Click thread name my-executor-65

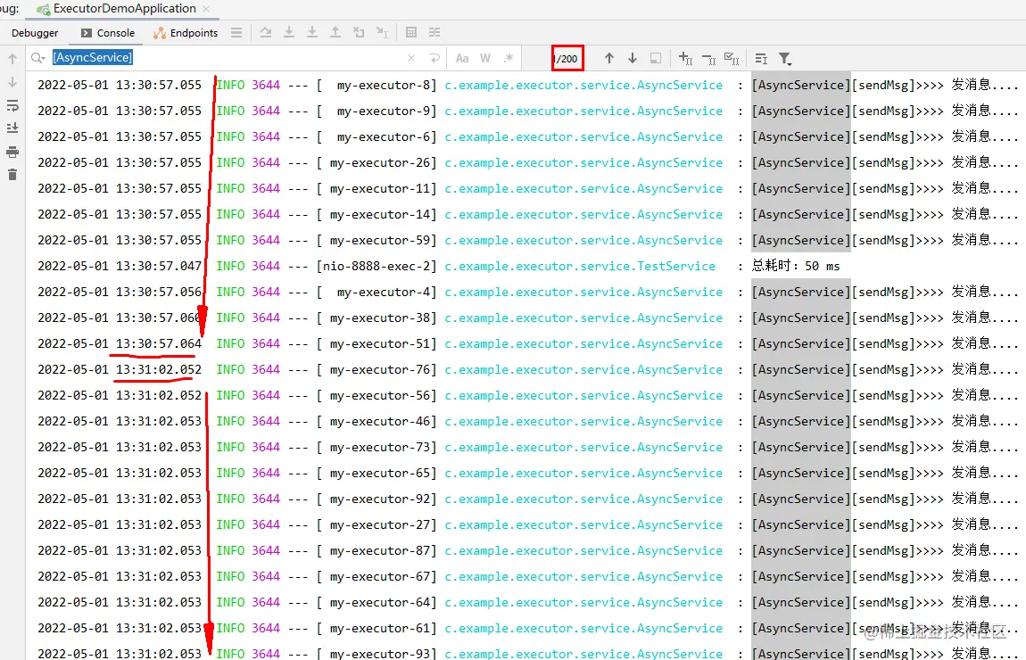(x=379, y=473)
